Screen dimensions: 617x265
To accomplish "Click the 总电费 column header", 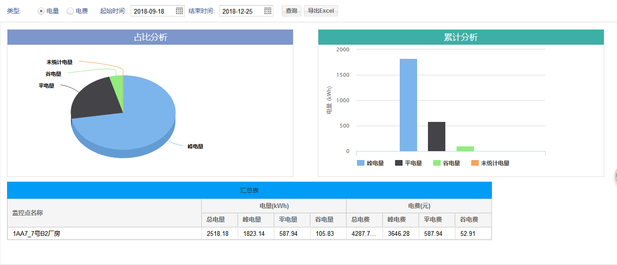I will (x=364, y=220).
